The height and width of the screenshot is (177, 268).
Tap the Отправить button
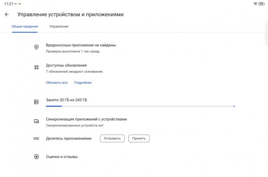112,138
